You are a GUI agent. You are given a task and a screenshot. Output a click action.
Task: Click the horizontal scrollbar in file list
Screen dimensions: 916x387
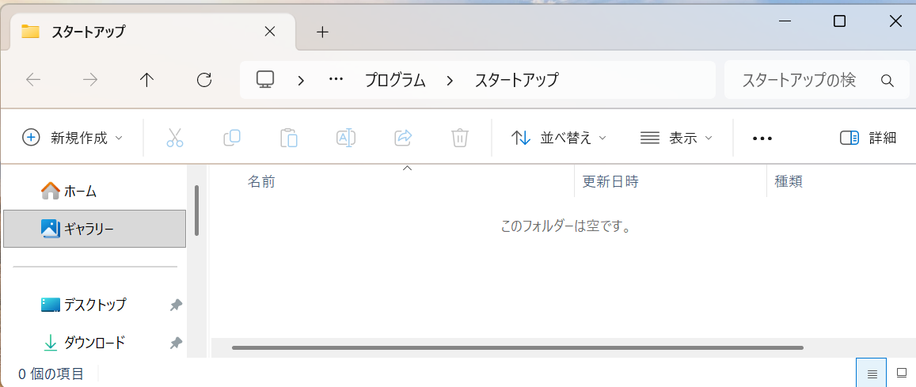pos(517,348)
